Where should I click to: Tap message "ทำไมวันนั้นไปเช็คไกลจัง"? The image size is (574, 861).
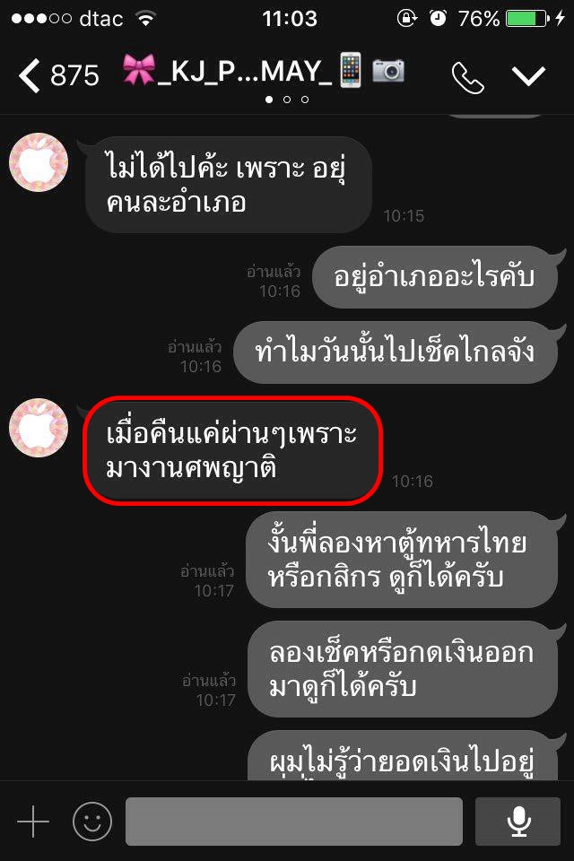click(396, 352)
